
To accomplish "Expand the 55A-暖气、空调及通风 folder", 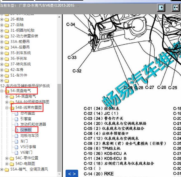I will [x=2, y=170].
